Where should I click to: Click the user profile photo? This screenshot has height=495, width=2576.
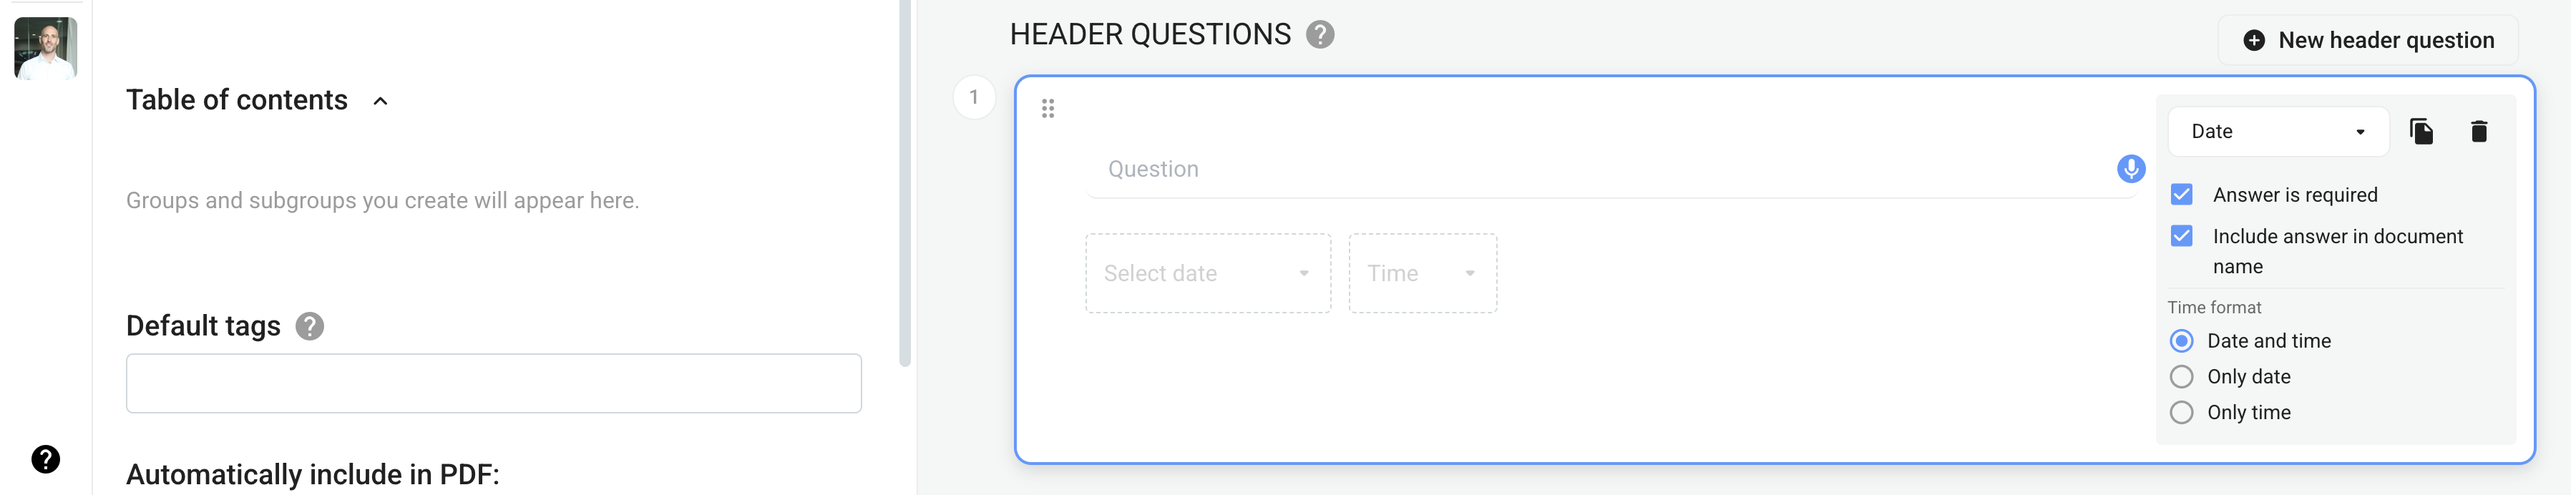point(45,48)
